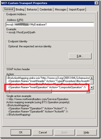Click the Cancel button

pyautogui.click(x=43, y=132)
